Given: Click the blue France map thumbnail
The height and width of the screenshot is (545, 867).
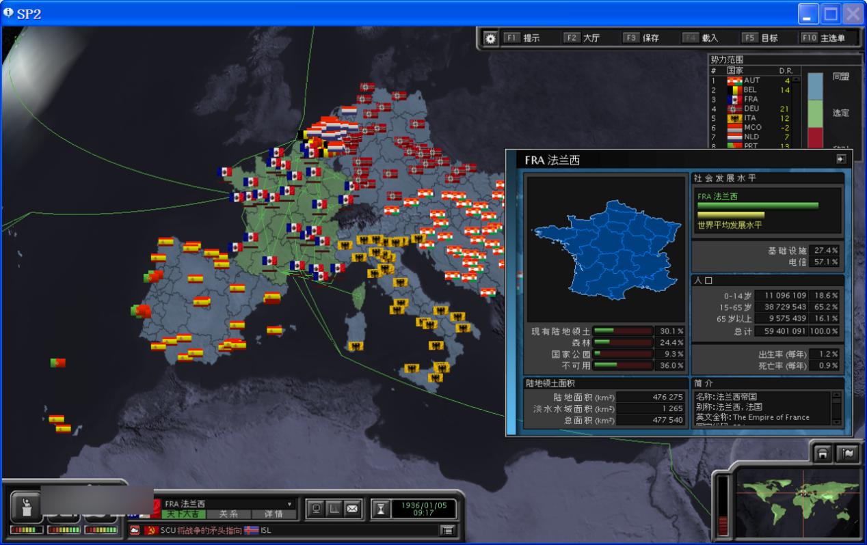Looking at the screenshot, I should [606, 250].
